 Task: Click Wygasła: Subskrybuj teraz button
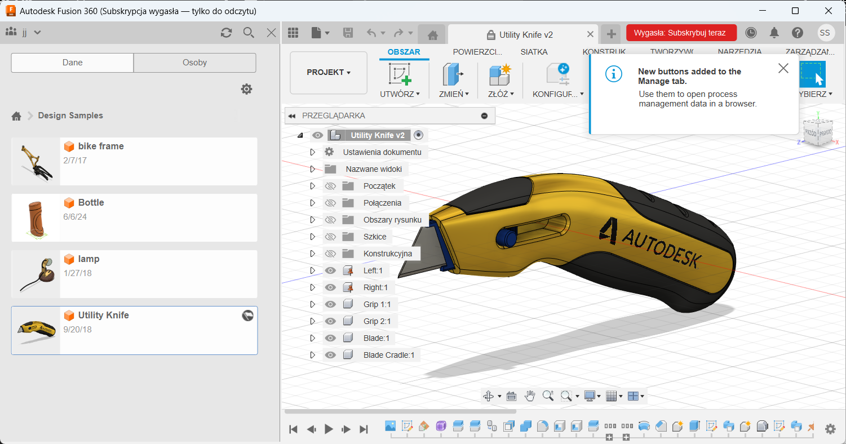coord(681,33)
